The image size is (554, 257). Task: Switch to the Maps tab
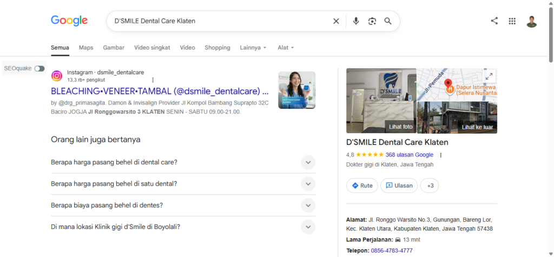[86, 48]
